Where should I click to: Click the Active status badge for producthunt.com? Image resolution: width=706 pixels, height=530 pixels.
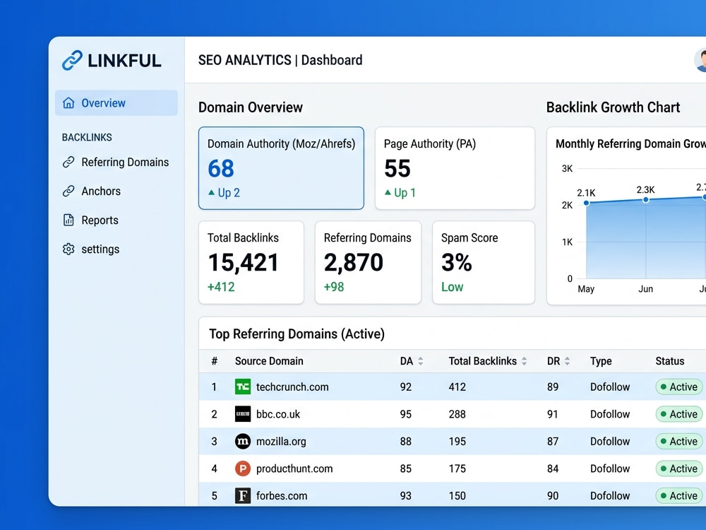pos(678,469)
